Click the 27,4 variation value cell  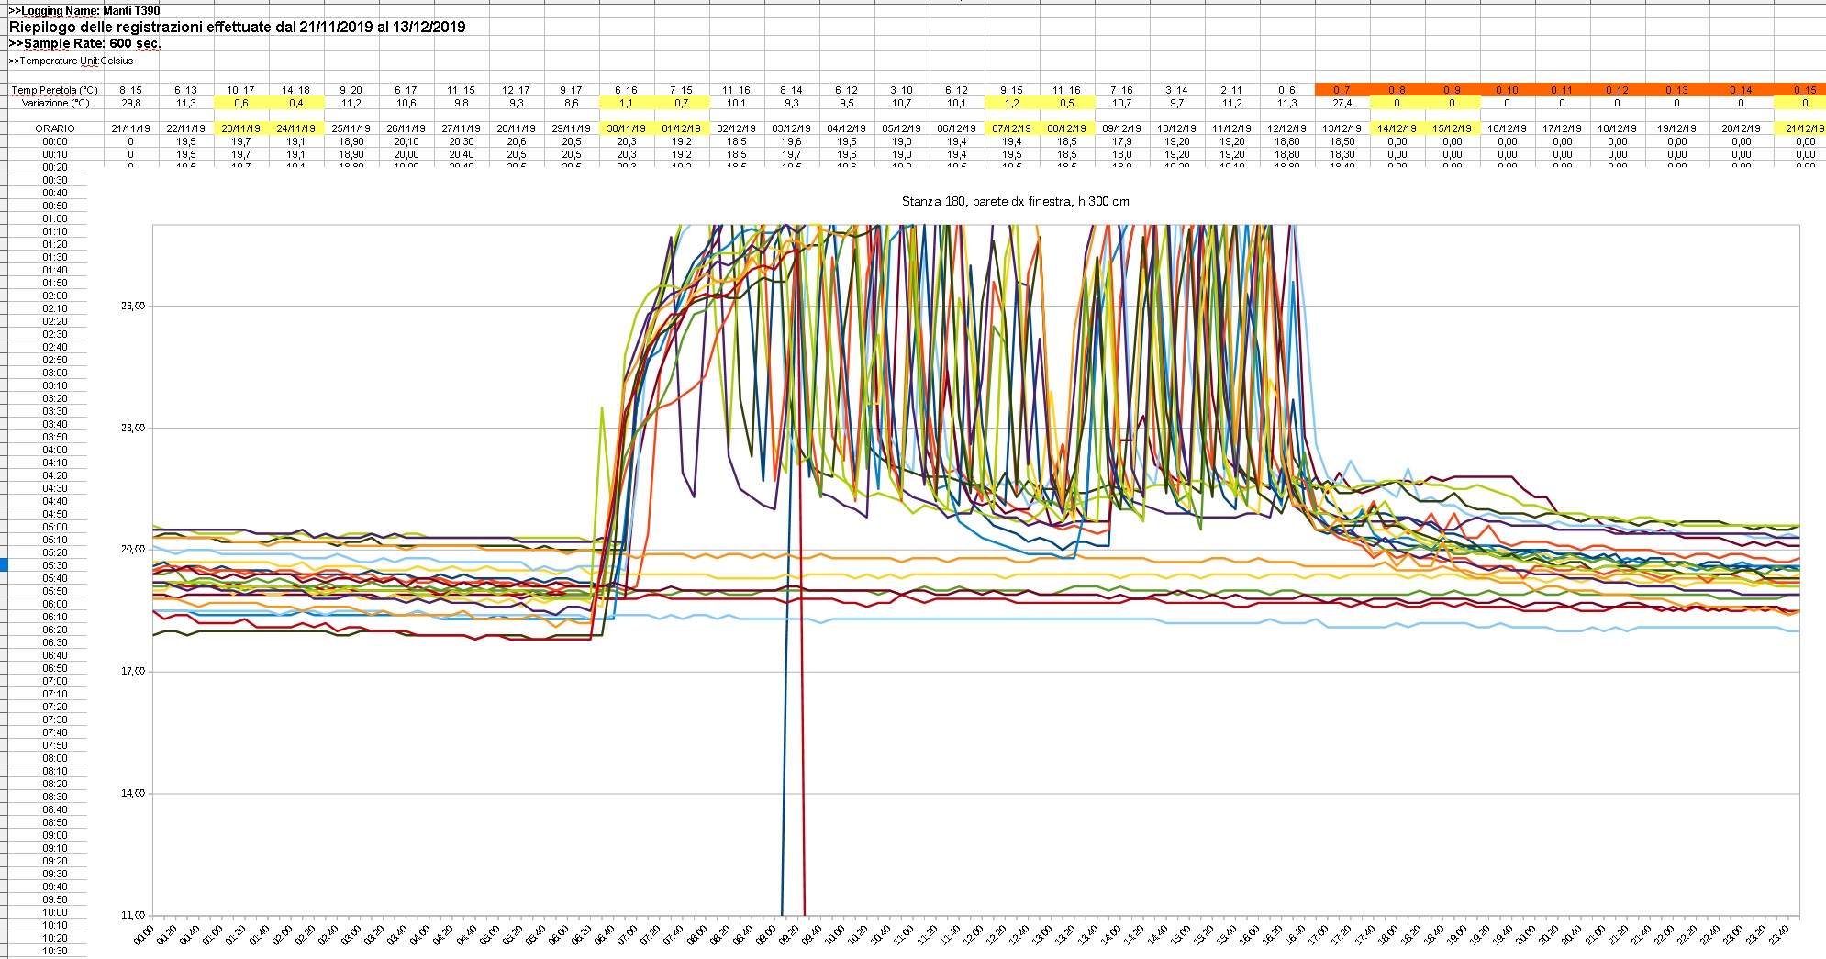click(x=1342, y=103)
